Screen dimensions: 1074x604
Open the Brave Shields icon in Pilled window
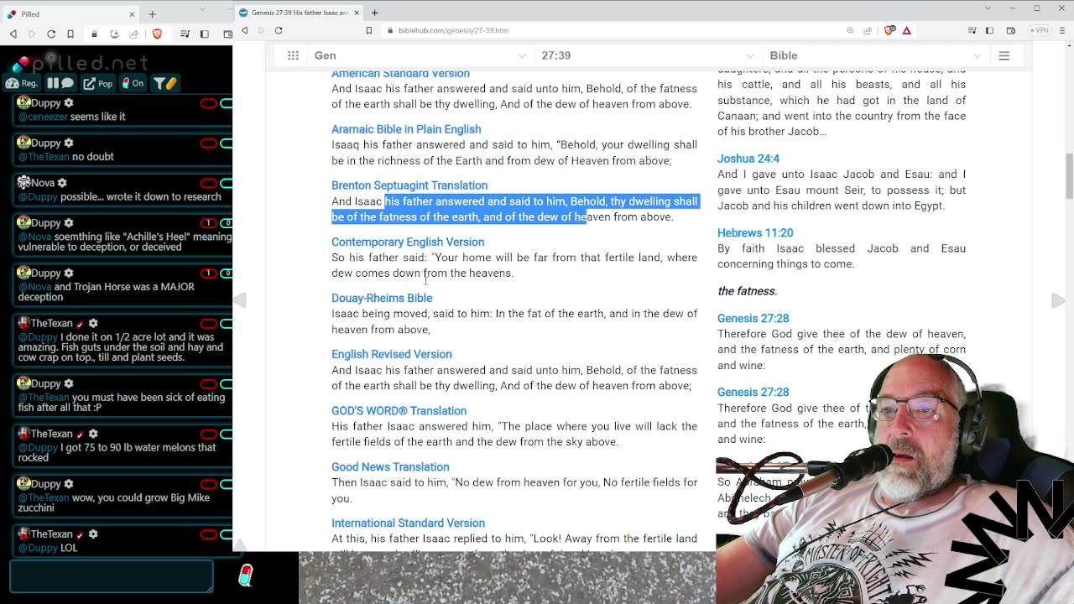pos(157,34)
